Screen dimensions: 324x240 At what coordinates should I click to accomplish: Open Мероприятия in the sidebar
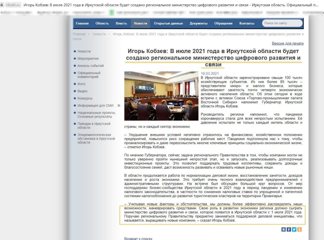click(x=88, y=59)
